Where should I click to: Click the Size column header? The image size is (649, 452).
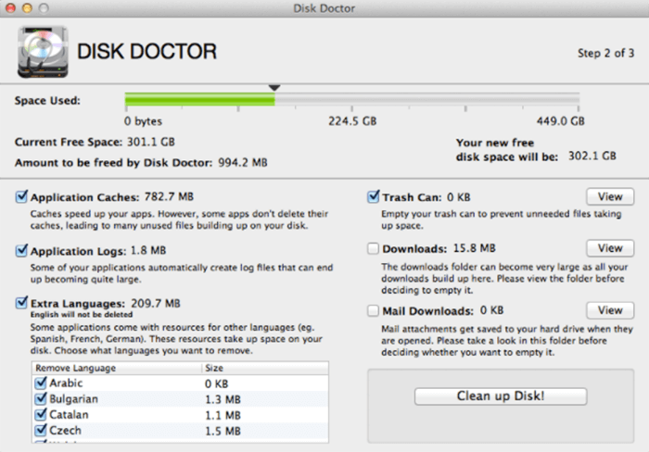[x=265, y=368]
